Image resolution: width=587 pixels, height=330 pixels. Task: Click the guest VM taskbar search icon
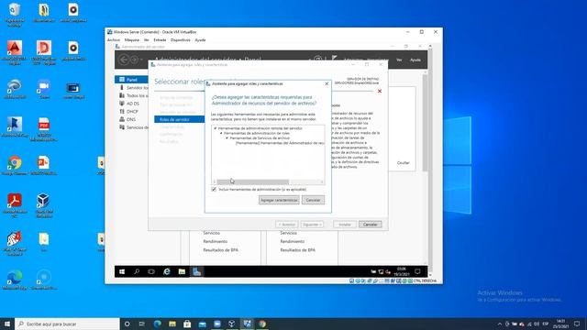tap(137, 271)
